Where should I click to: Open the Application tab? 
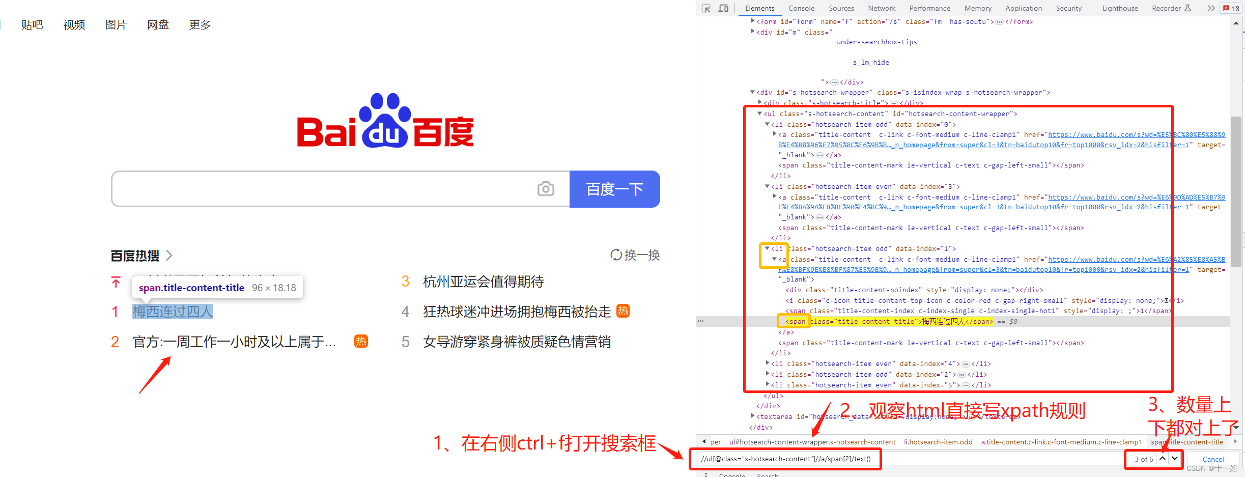[1024, 8]
